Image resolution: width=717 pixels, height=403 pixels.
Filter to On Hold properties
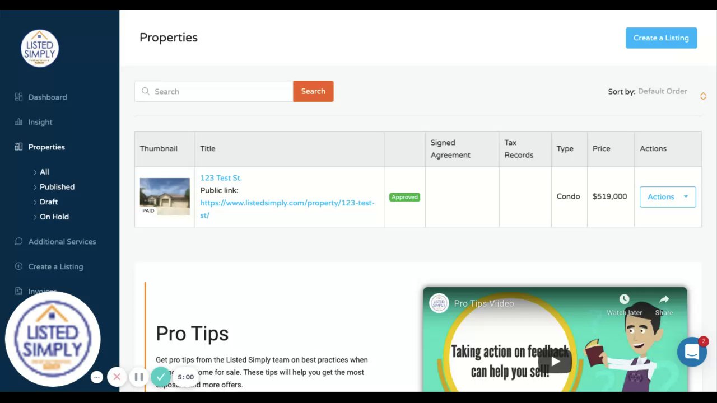[x=54, y=217]
